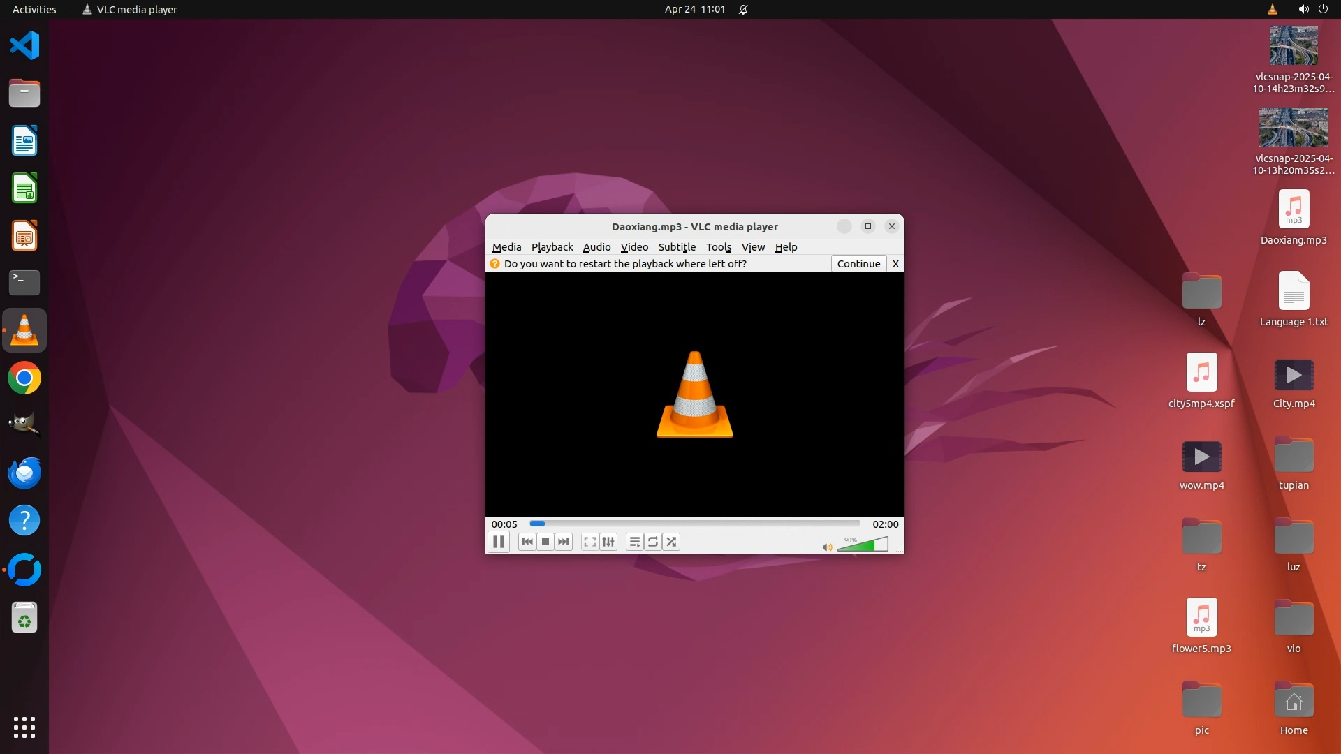The image size is (1341, 754).
Task: Toggle fullscreen video mode
Action: pos(589,542)
